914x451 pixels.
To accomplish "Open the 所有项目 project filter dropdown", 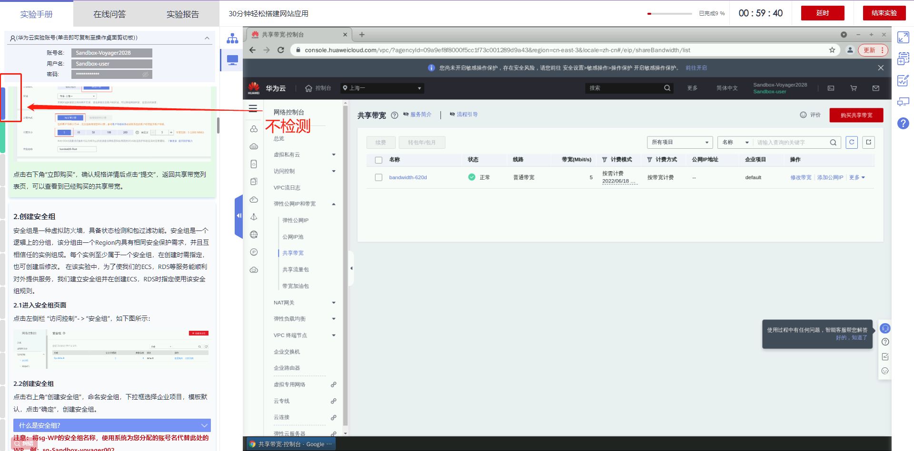I will (680, 142).
